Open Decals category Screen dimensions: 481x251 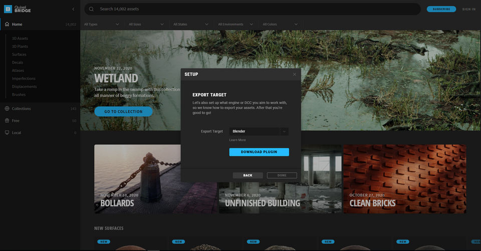(x=18, y=62)
